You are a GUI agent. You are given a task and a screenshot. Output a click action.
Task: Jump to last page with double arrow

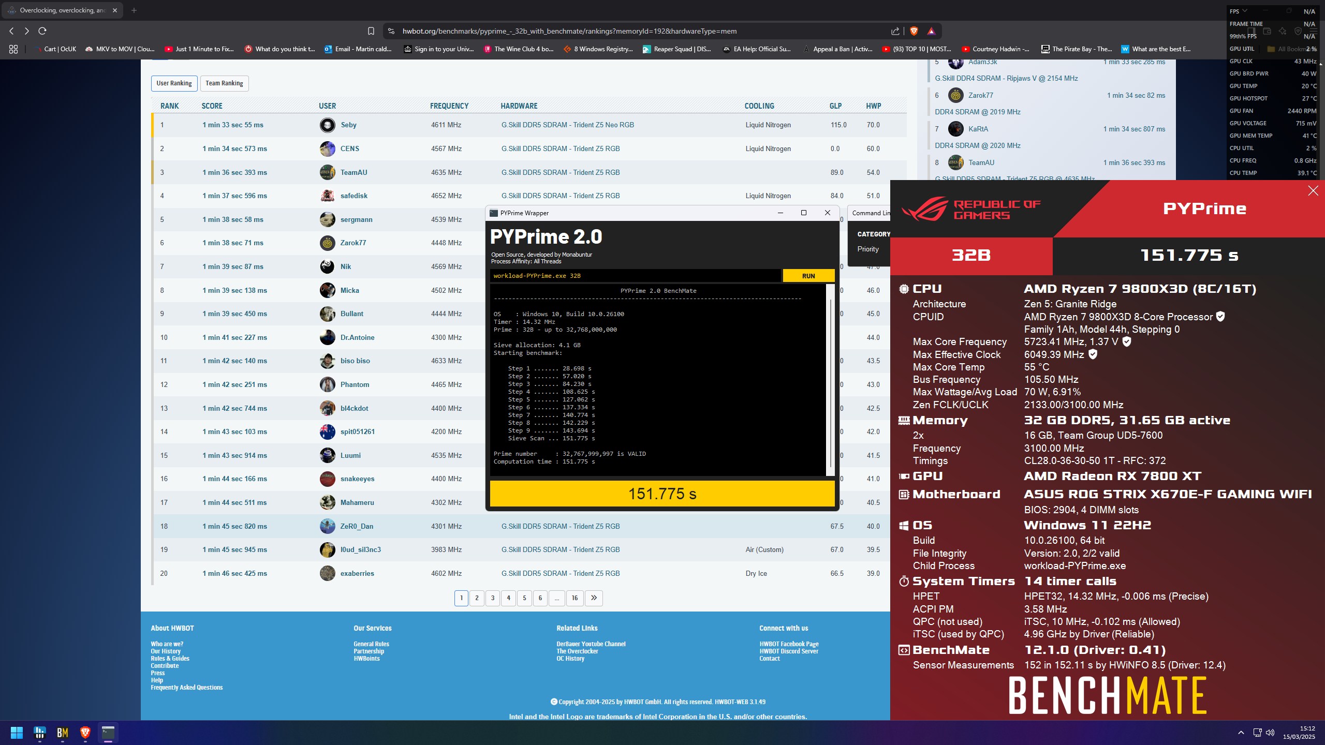point(594,598)
